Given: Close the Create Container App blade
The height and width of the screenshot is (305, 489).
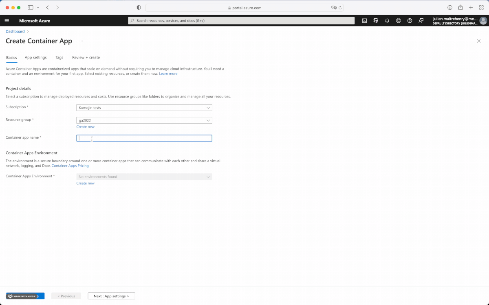Looking at the screenshot, I should [x=479, y=41].
